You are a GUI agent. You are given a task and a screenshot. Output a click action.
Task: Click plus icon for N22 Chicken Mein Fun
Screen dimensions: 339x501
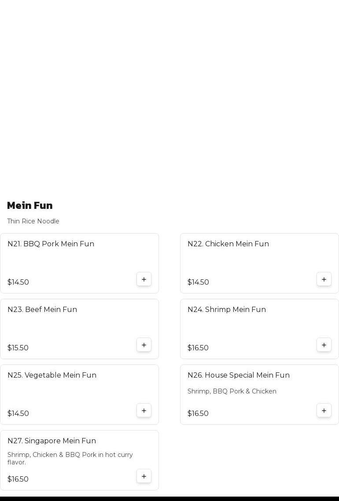[x=324, y=279]
